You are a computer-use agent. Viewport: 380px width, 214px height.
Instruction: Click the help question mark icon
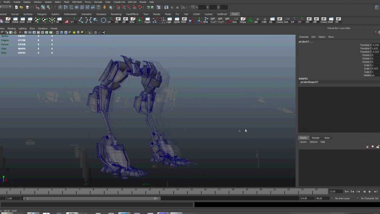[99, 7]
